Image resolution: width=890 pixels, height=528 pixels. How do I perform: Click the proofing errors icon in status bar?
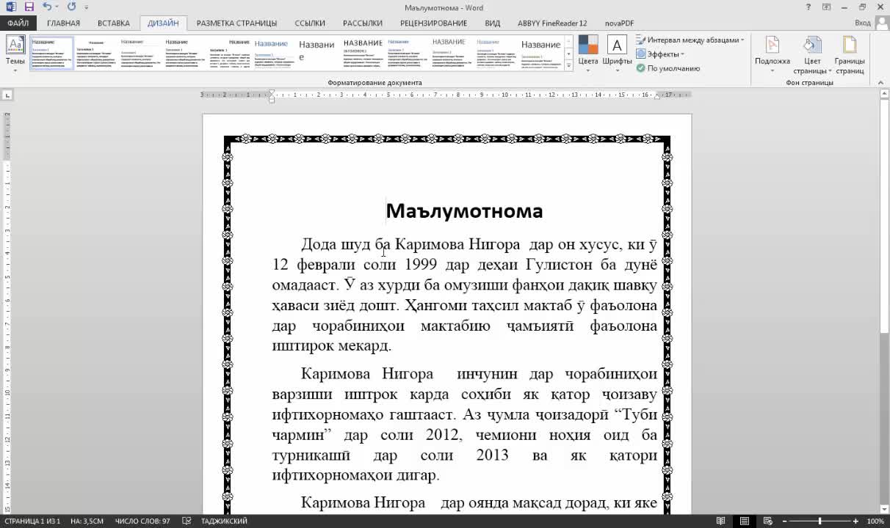point(187,521)
